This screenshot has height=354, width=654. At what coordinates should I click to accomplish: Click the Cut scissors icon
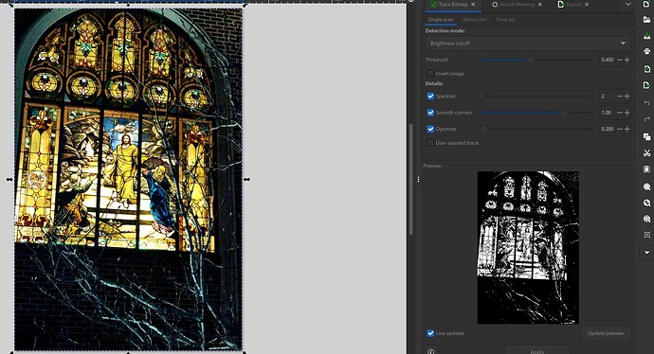click(x=647, y=152)
